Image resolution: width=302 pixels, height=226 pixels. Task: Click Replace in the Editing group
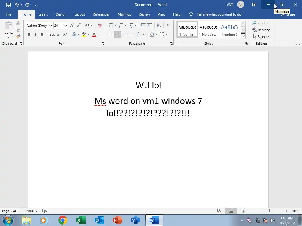tap(261, 30)
